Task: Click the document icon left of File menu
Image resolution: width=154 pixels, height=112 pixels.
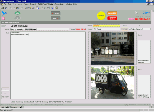Action: pos(2,4)
